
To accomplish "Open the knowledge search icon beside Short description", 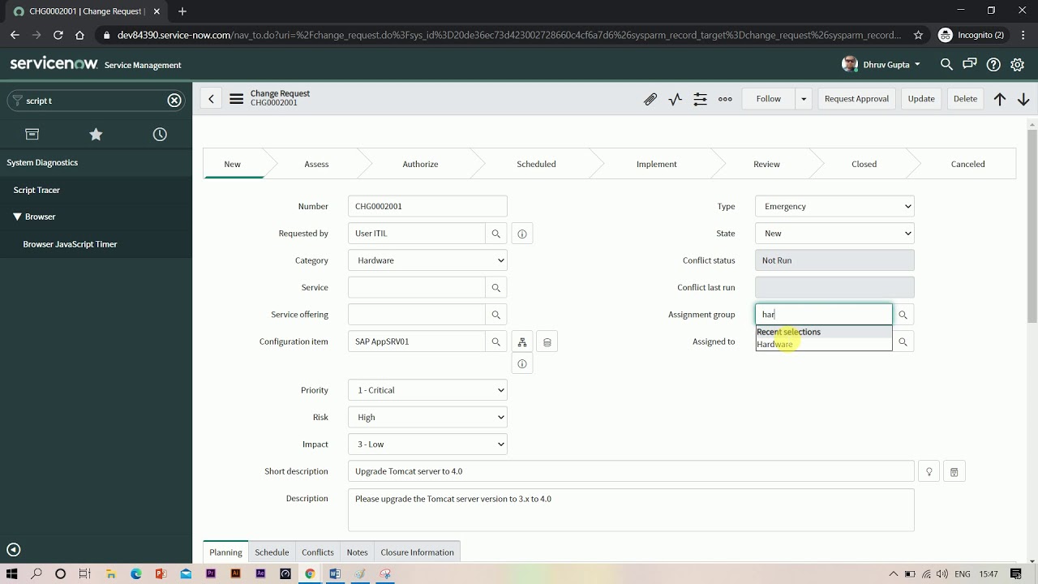I will (x=953, y=471).
